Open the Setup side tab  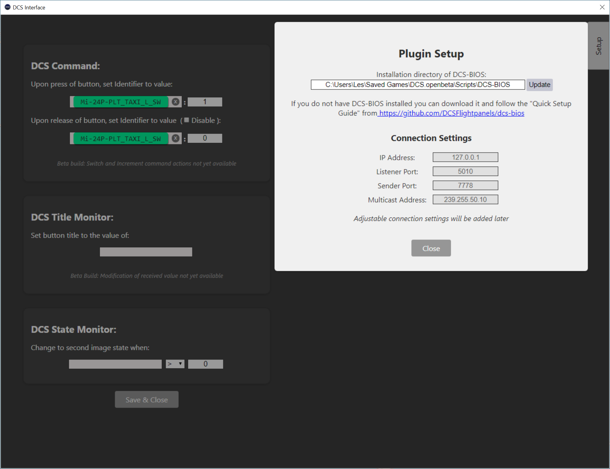[598, 46]
